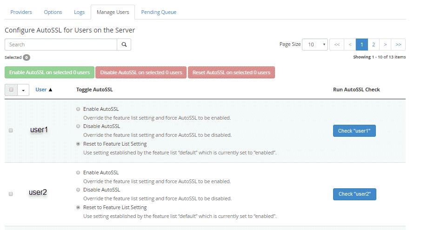Tick the checkbox beside user2
Image resolution: width=421 pixels, height=230 pixels.
tap(11, 194)
